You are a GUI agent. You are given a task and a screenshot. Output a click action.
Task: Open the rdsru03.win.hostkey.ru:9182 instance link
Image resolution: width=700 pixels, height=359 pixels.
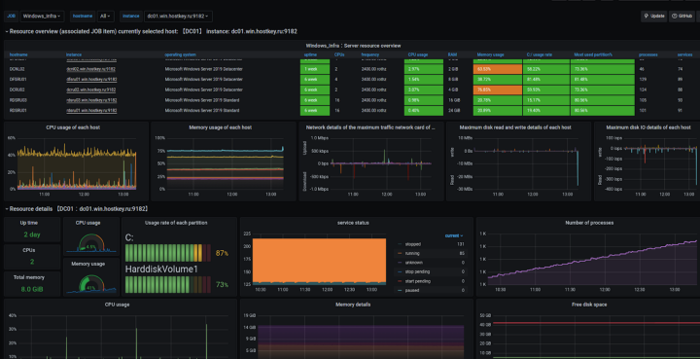pyautogui.click(x=91, y=100)
